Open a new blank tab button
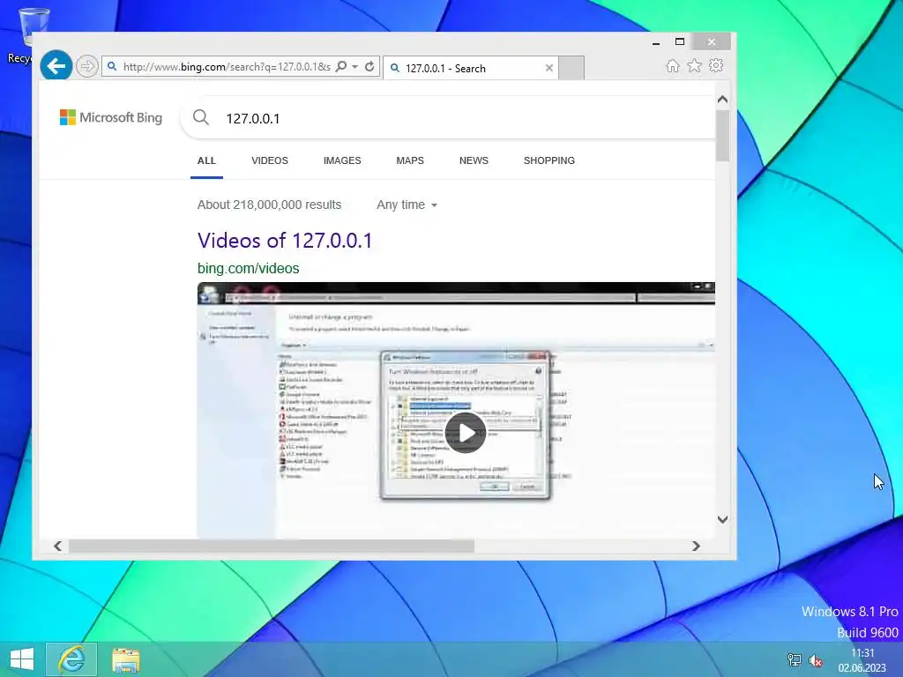Image resolution: width=903 pixels, height=677 pixels. (x=571, y=68)
